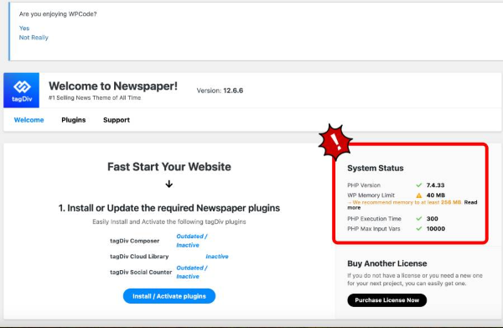This screenshot has height=328, width=503.
Task: Click tagDiv Social Counter Outdated / Inactive status
Action: pyautogui.click(x=192, y=272)
